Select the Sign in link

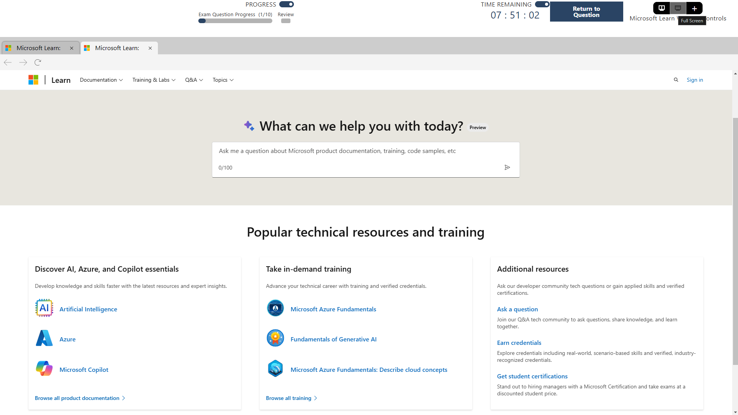(x=694, y=80)
